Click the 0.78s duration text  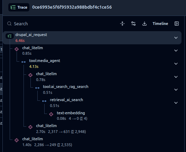(x=41, y=80)
